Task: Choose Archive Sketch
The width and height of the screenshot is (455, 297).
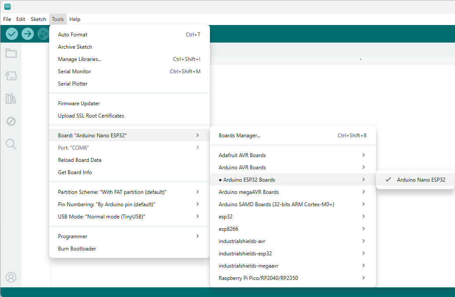Action: pos(130,47)
